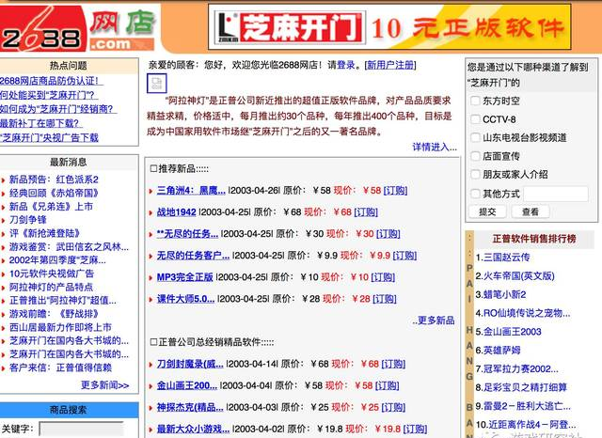
Task: Click ..更多新品 link
Action: 434,321
